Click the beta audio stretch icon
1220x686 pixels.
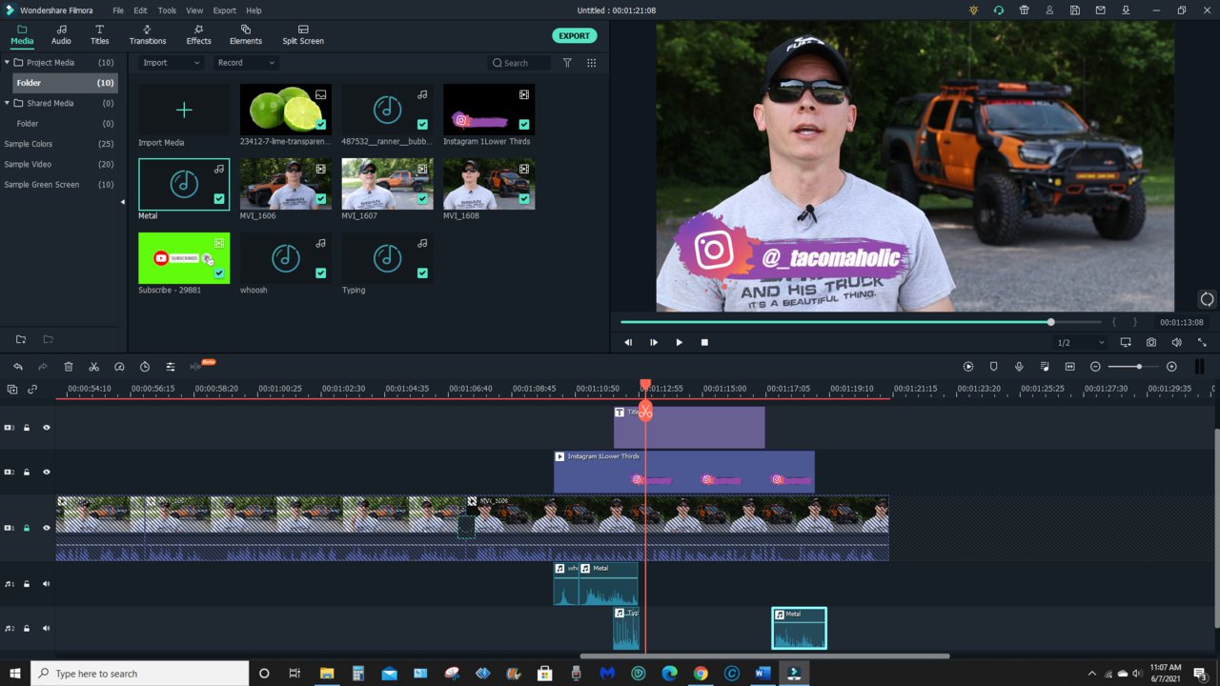197,367
